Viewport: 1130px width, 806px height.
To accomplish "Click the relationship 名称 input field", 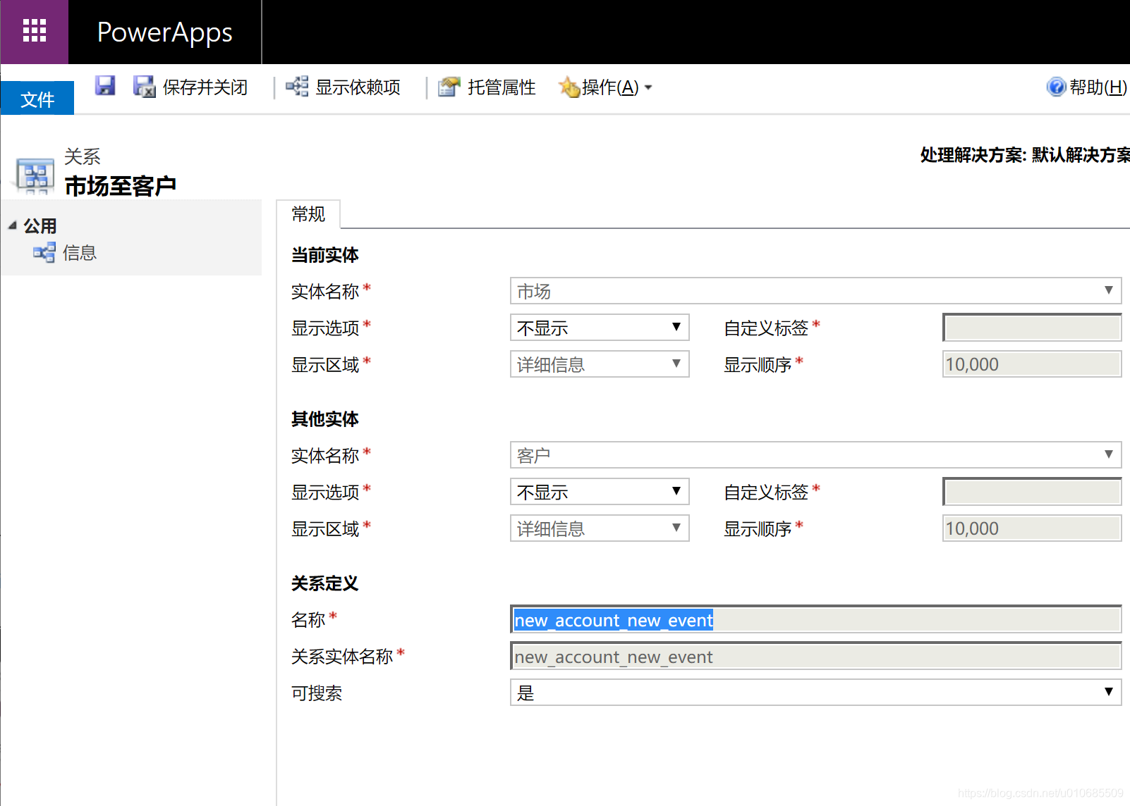I will tap(815, 619).
